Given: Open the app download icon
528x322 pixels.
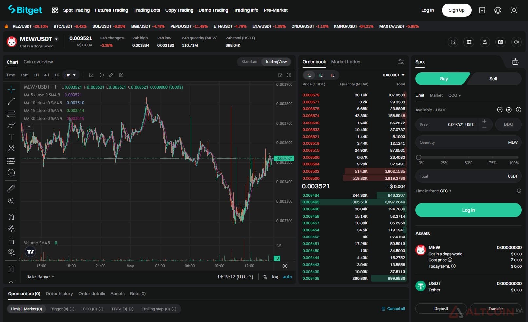Looking at the screenshot, I should 482,10.
